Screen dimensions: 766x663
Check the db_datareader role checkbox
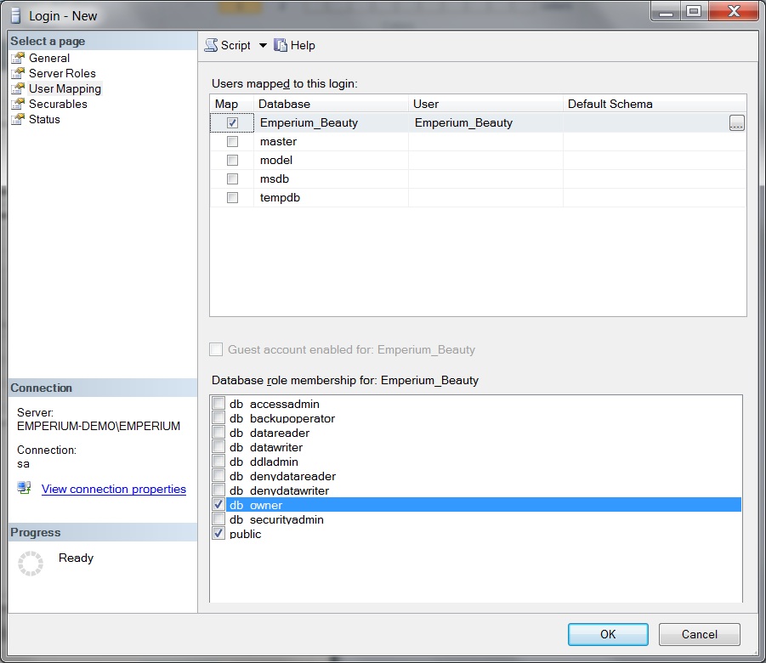point(218,433)
